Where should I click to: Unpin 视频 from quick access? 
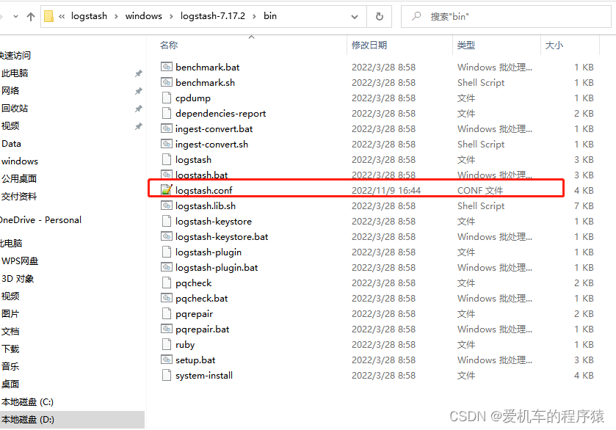(138, 126)
